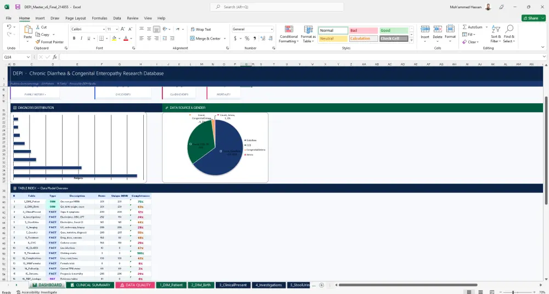Apply the Bad cell style
This screenshot has width=549, height=294.
363,30
